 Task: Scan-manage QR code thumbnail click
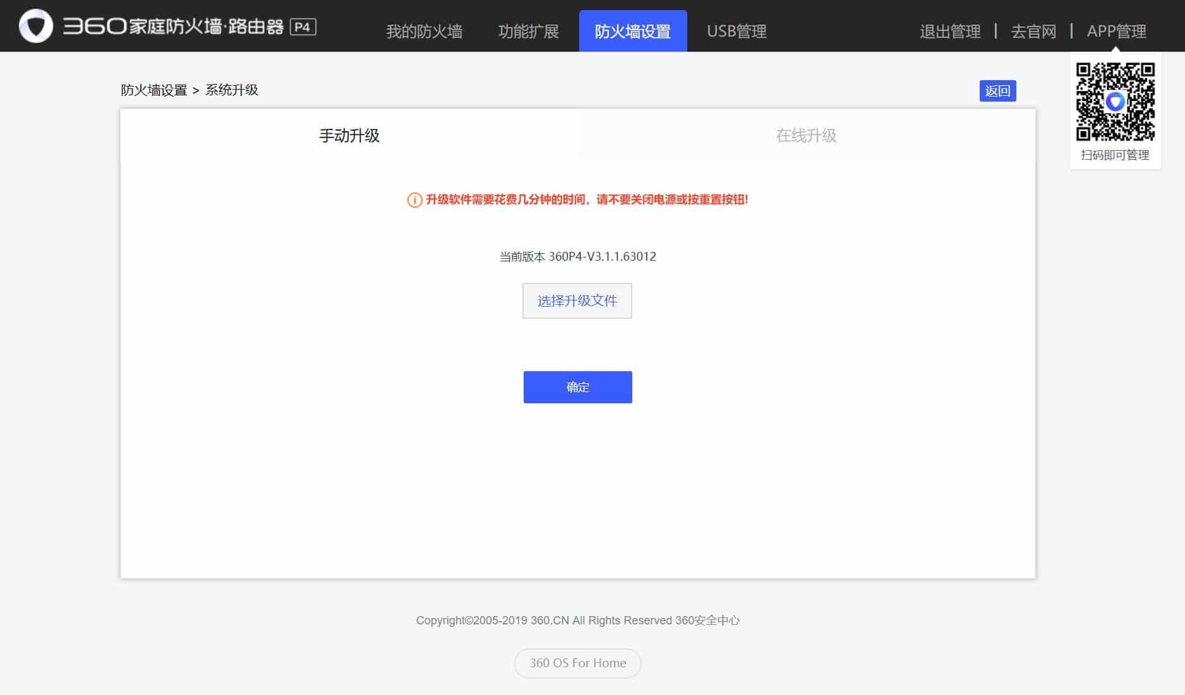coord(1116,104)
